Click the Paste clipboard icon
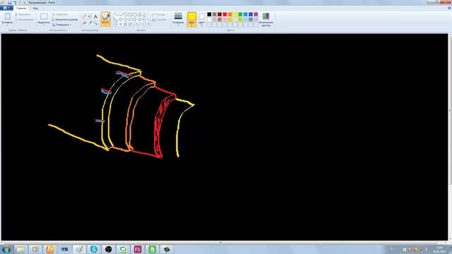452x254 pixels. (x=8, y=17)
